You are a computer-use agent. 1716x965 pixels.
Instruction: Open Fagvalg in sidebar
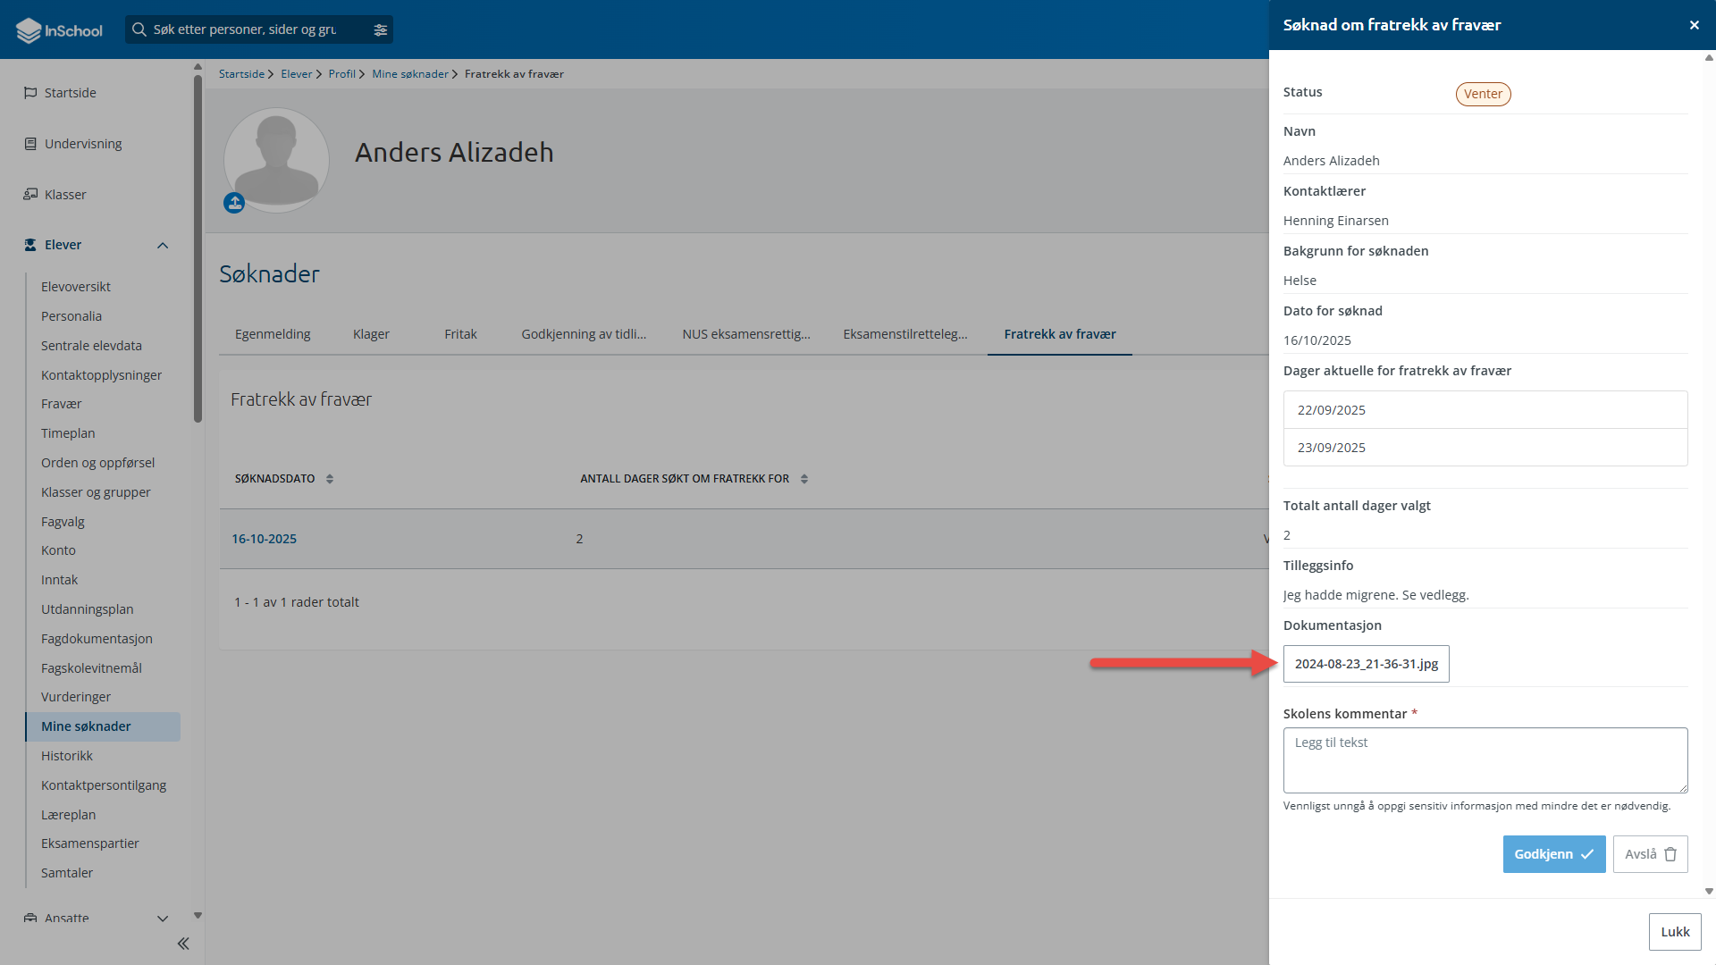click(63, 522)
